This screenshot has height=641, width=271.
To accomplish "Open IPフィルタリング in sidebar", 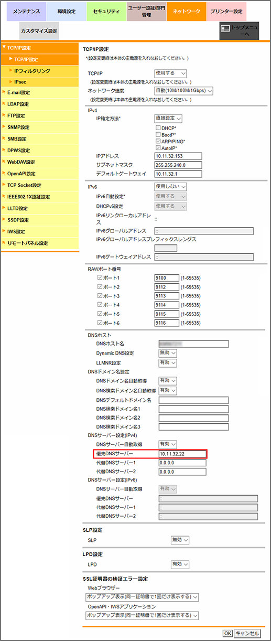I will tap(39, 71).
